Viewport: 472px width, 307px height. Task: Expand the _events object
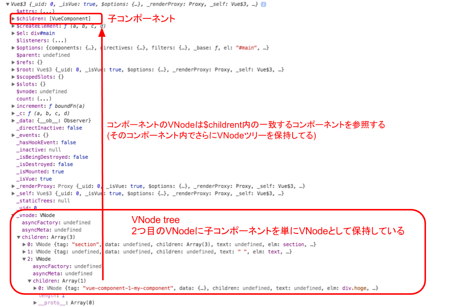13,135
